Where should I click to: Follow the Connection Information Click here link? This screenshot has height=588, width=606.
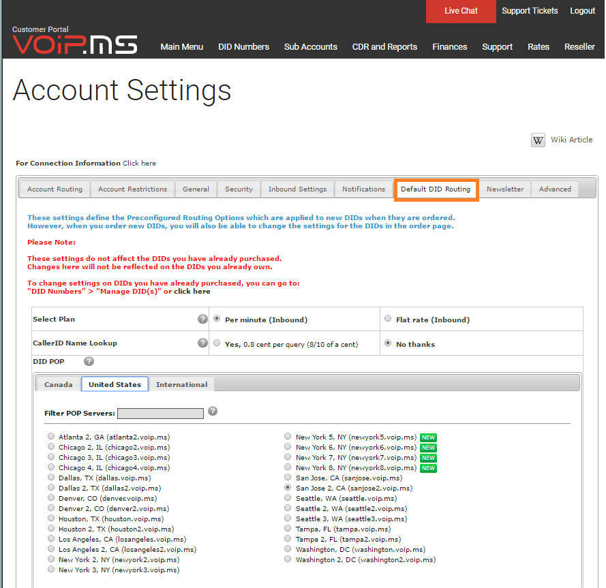(139, 163)
